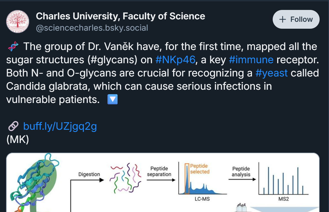Click the blue down-triangle emoji

click(x=112, y=99)
